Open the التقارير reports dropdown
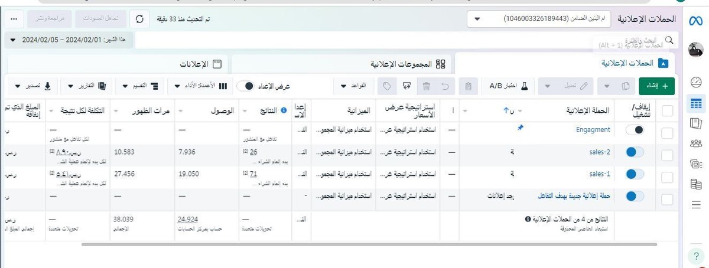 click(86, 86)
